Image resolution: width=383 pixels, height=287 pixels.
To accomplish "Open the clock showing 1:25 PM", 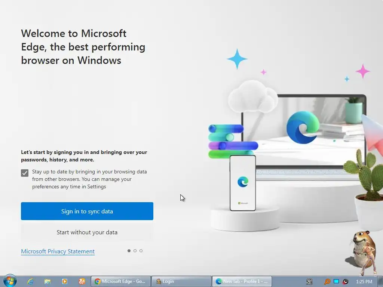I will pyautogui.click(x=364, y=282).
